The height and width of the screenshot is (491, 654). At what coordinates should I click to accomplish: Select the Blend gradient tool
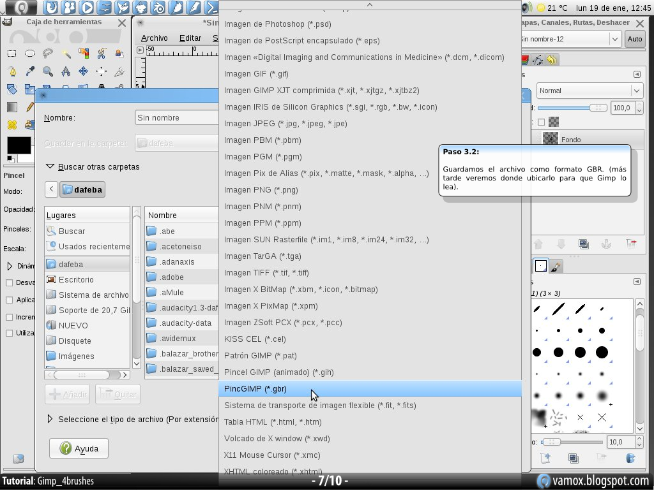[11, 107]
